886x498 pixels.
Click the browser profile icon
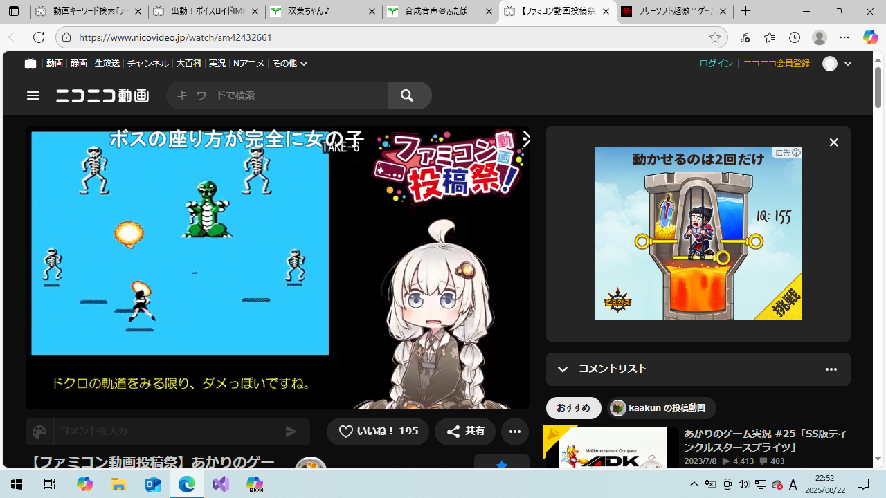click(x=820, y=37)
